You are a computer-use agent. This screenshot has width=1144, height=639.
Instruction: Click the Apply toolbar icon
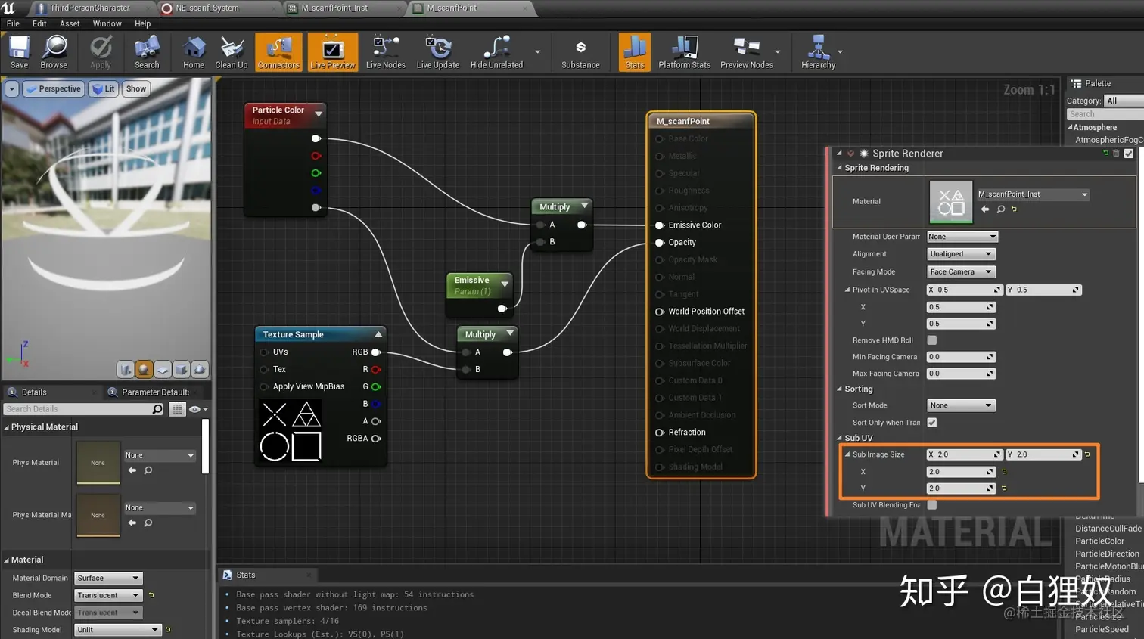pyautogui.click(x=101, y=52)
